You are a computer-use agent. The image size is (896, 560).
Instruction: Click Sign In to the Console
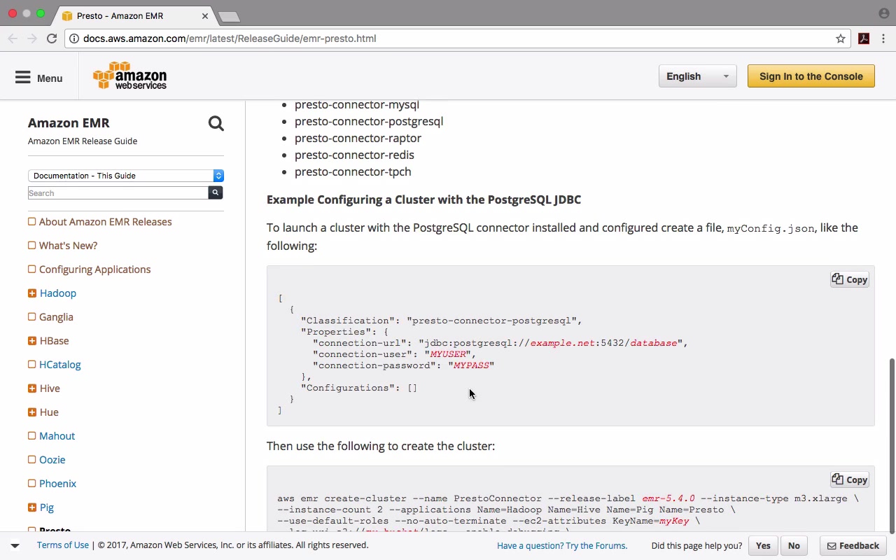(x=811, y=76)
